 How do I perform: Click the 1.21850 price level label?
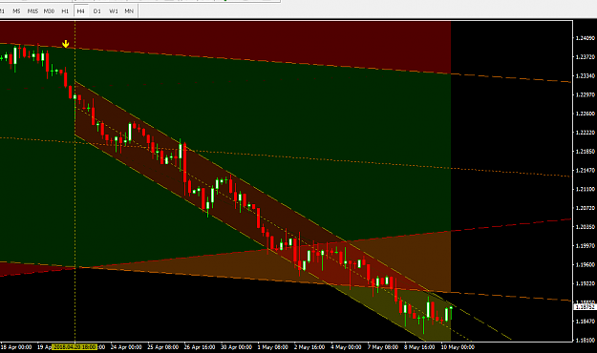pos(586,152)
